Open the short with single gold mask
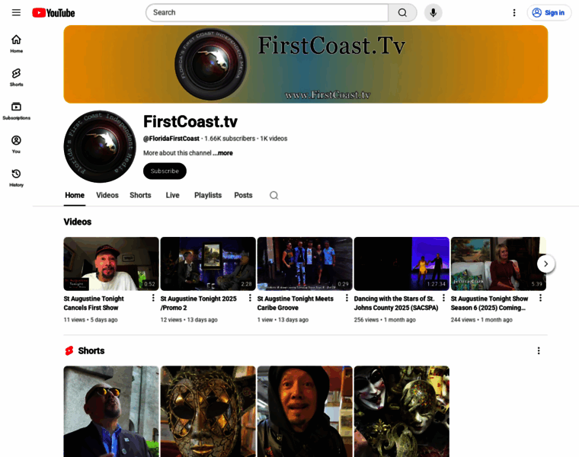 [208, 411]
